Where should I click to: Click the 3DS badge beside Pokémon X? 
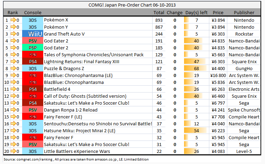(x=33, y=20)
